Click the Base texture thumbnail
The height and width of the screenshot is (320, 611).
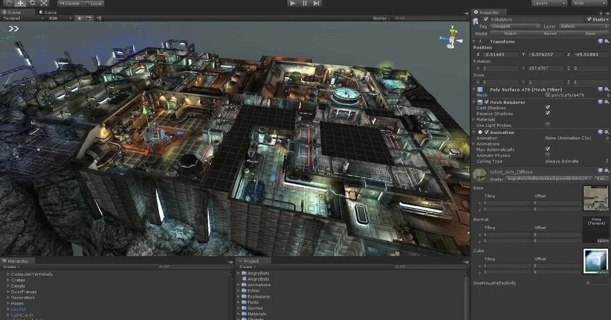596,199
